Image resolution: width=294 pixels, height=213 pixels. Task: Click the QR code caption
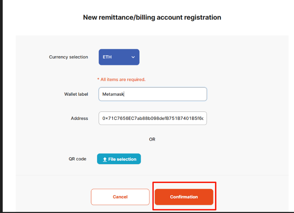tap(77, 159)
